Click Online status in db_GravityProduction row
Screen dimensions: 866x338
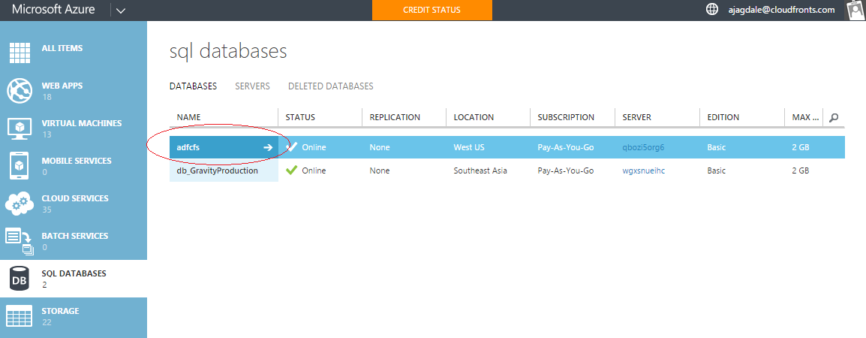point(314,171)
